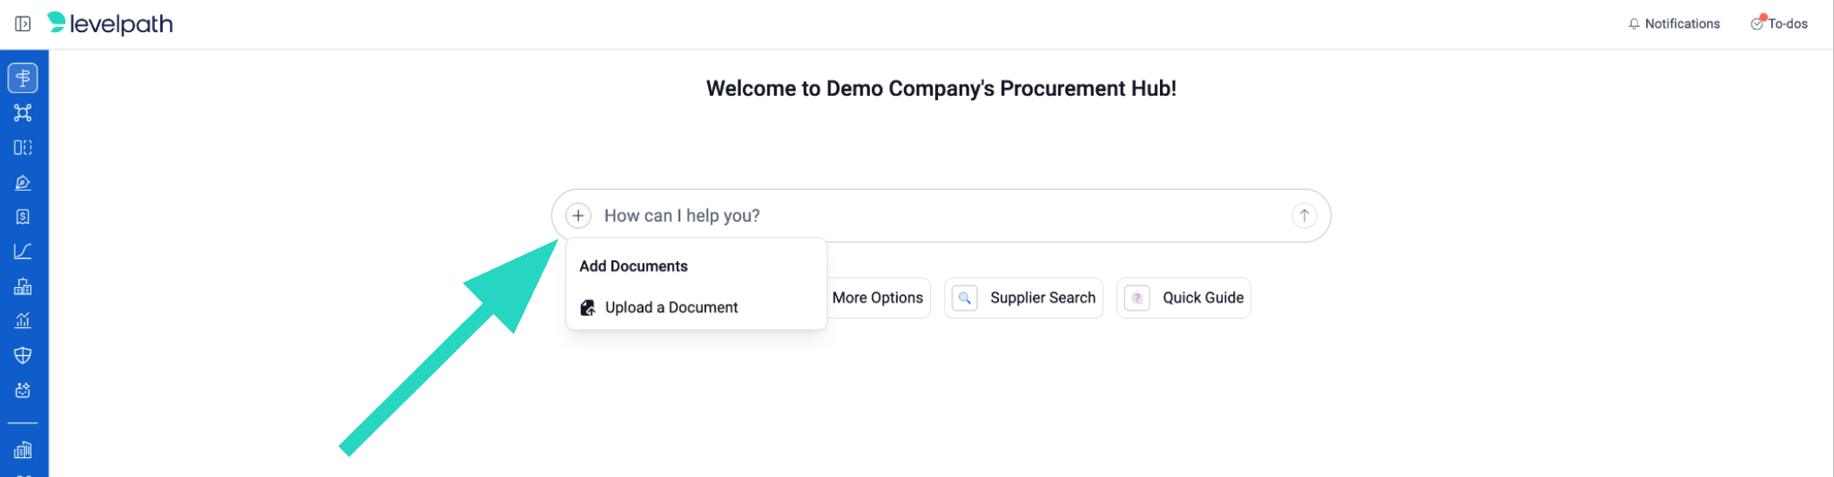Image resolution: width=1834 pixels, height=477 pixels.
Task: Click the dashed panel layout sidebar icon
Action: (23, 147)
